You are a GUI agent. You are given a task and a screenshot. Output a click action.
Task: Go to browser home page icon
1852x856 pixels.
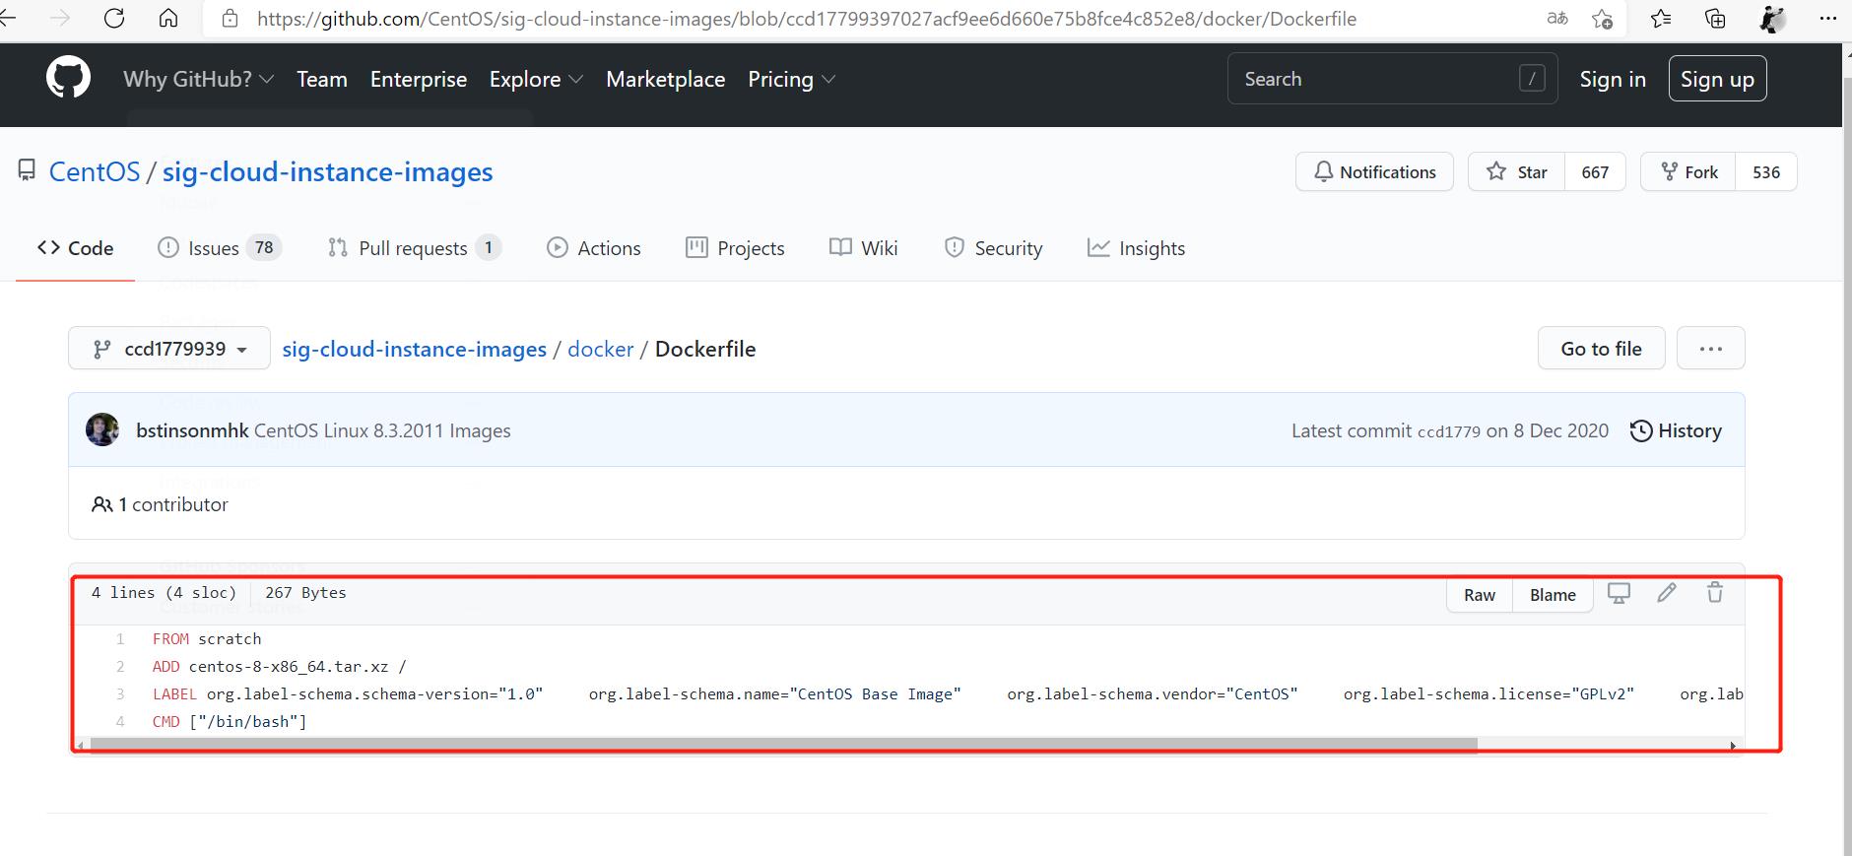point(168,18)
